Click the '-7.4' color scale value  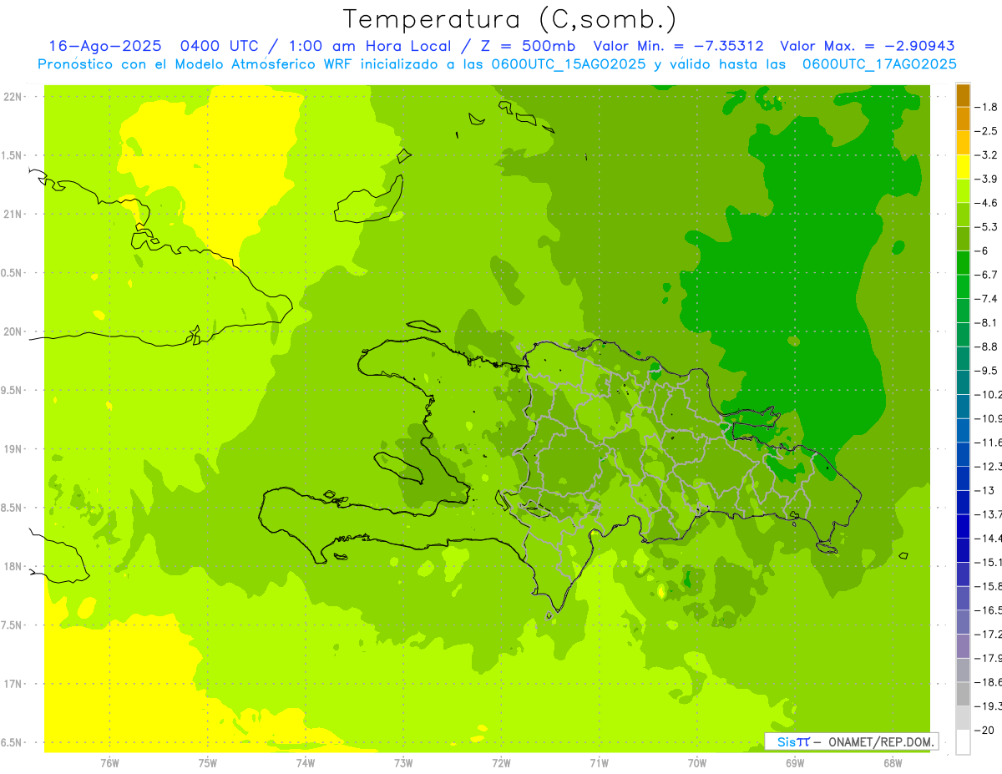tap(987, 299)
